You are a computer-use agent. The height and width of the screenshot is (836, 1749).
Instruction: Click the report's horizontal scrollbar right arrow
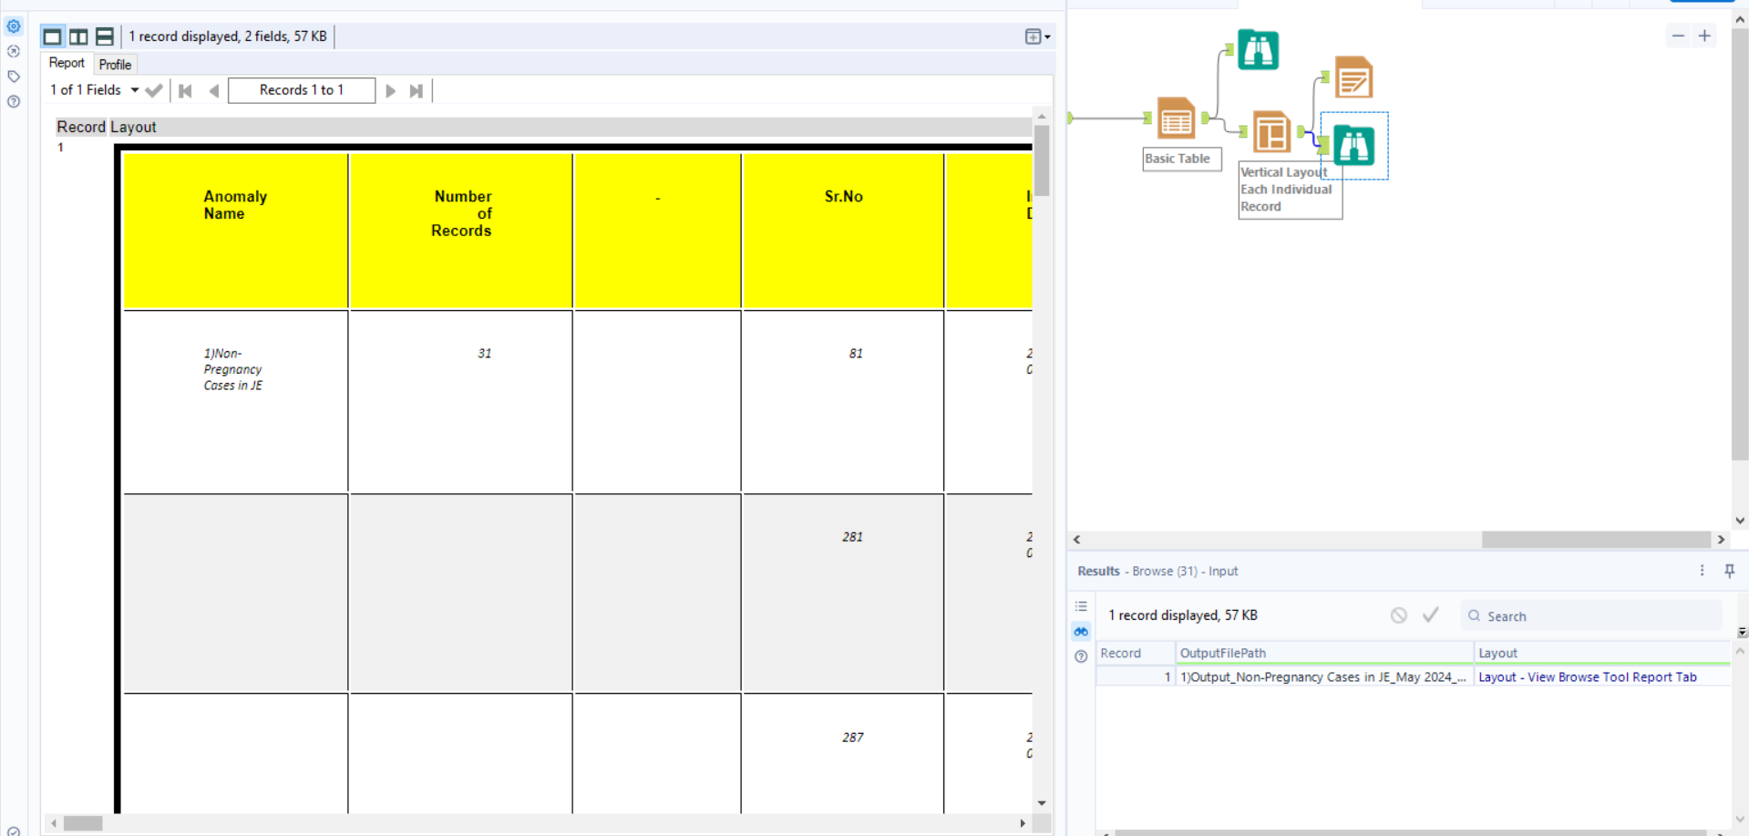click(1023, 823)
